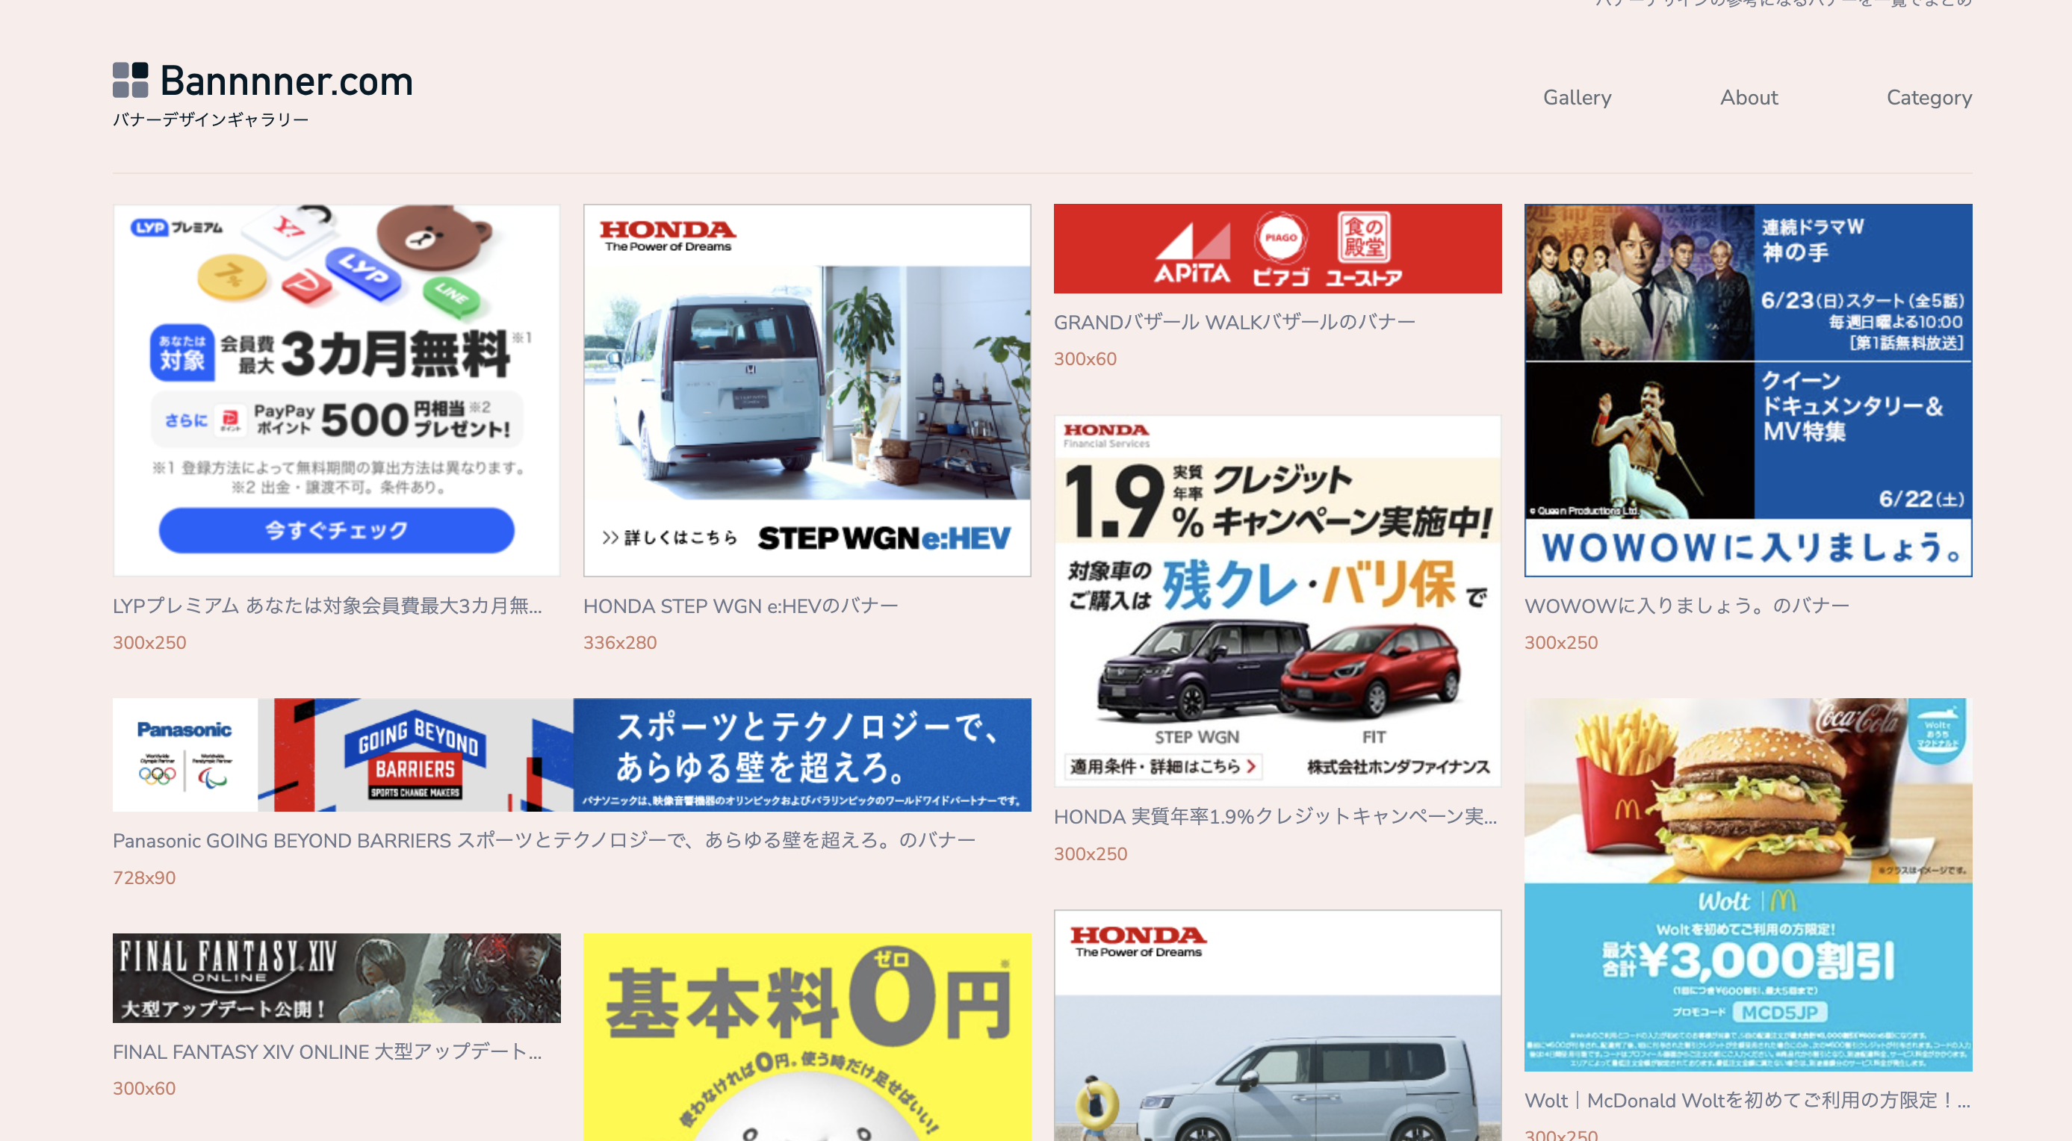Click the LYPプレミアム banner title link
The image size is (2072, 1141).
[327, 606]
